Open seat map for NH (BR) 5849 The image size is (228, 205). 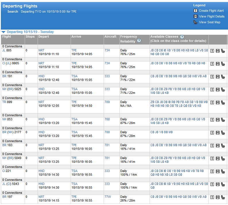point(223,158)
